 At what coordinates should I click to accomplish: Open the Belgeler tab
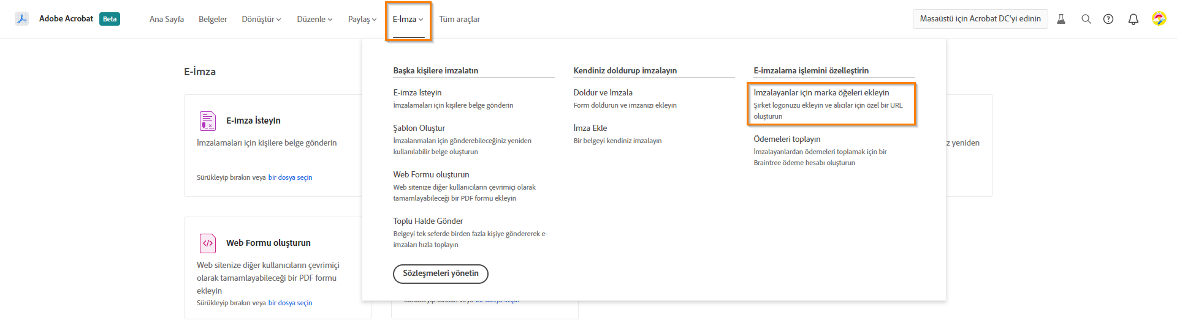(213, 20)
